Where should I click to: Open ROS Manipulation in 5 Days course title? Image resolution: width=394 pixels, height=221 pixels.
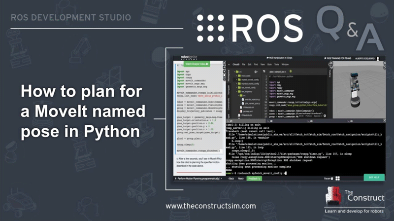[x=279, y=58]
